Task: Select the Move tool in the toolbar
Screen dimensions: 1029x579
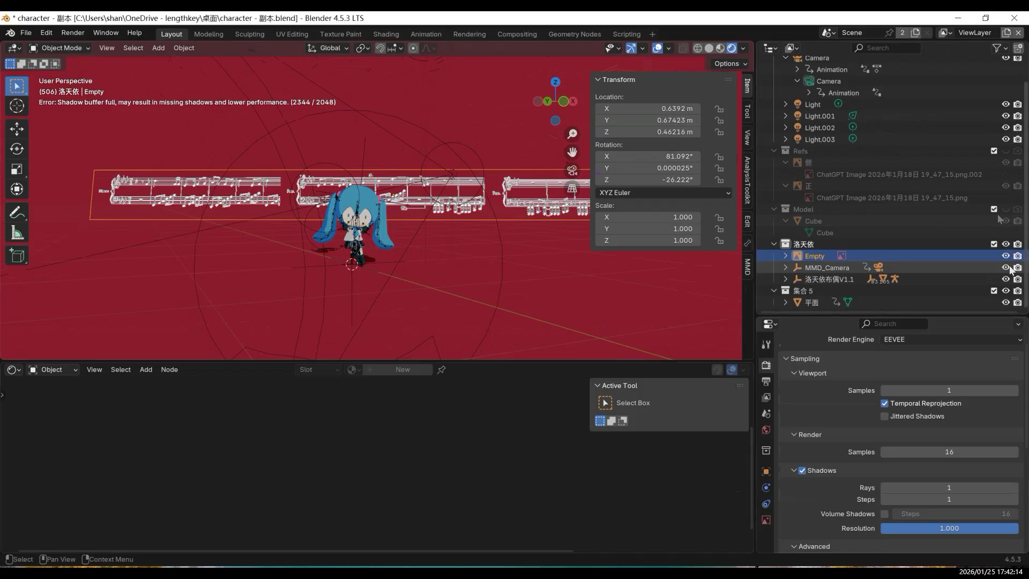Action: coord(17,129)
